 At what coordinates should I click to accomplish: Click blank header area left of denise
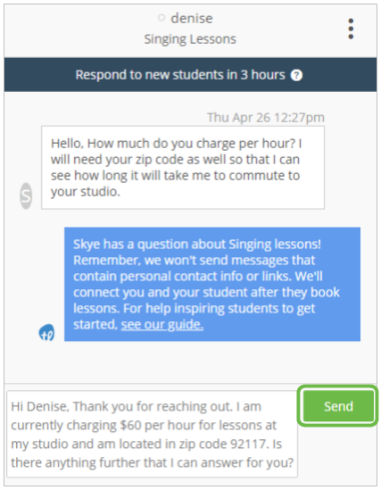click(79, 29)
